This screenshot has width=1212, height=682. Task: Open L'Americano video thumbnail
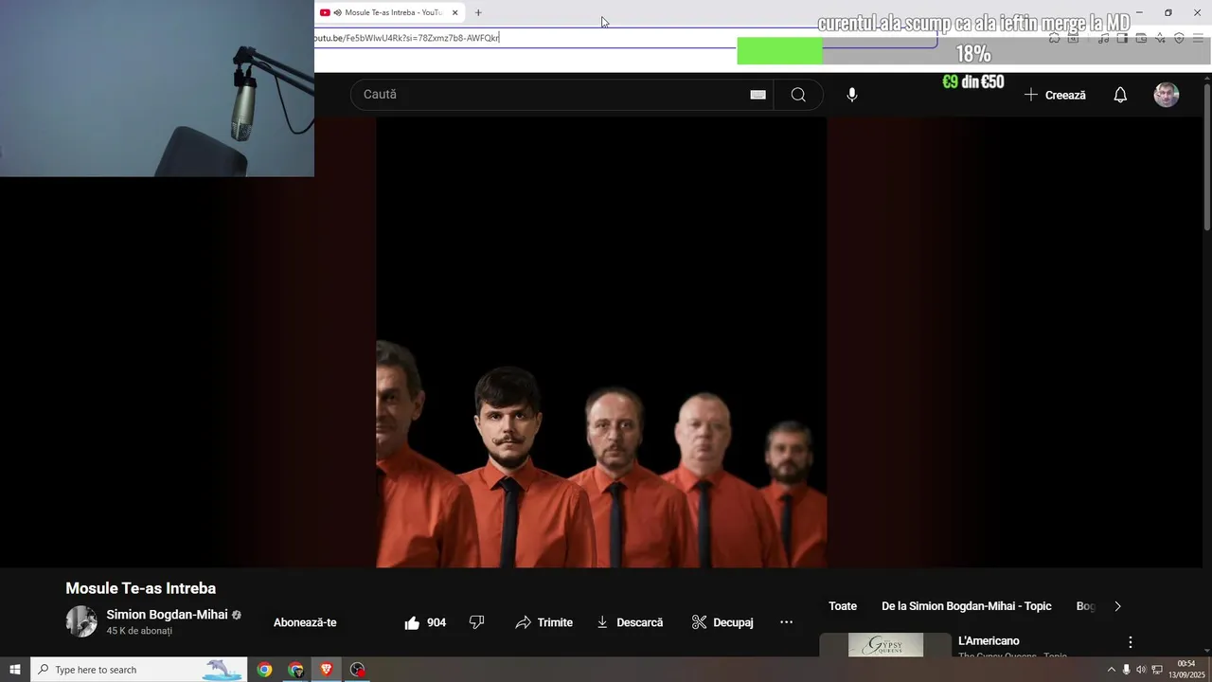885,645
